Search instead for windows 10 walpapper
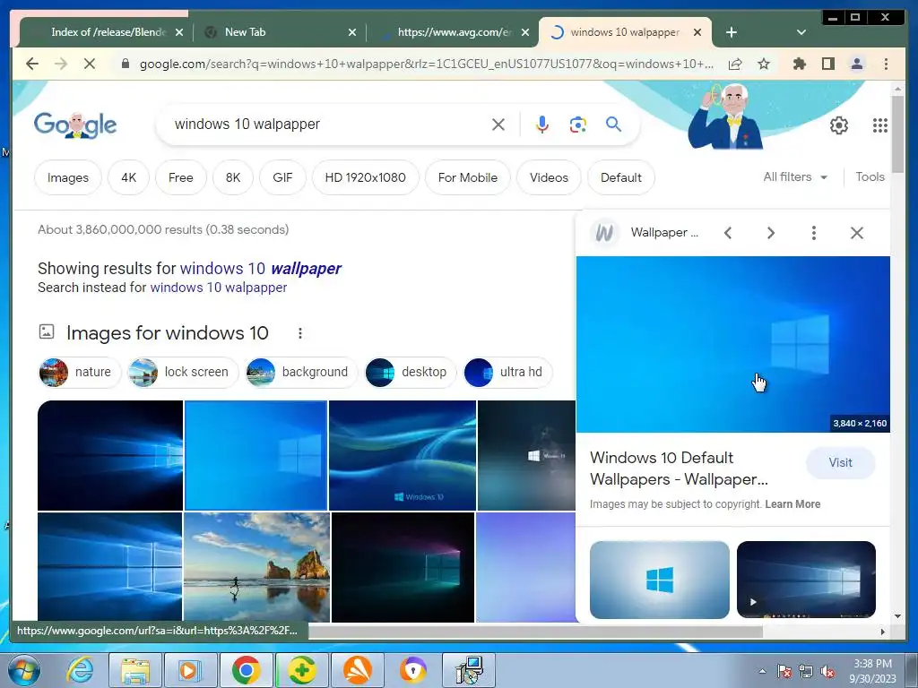Screen dimensions: 918x688 [219, 288]
